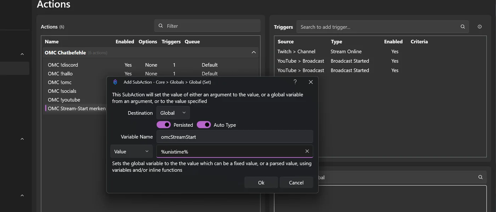This screenshot has width=496, height=212.
Task: Select the OMC !omc action
Action: point(60,82)
